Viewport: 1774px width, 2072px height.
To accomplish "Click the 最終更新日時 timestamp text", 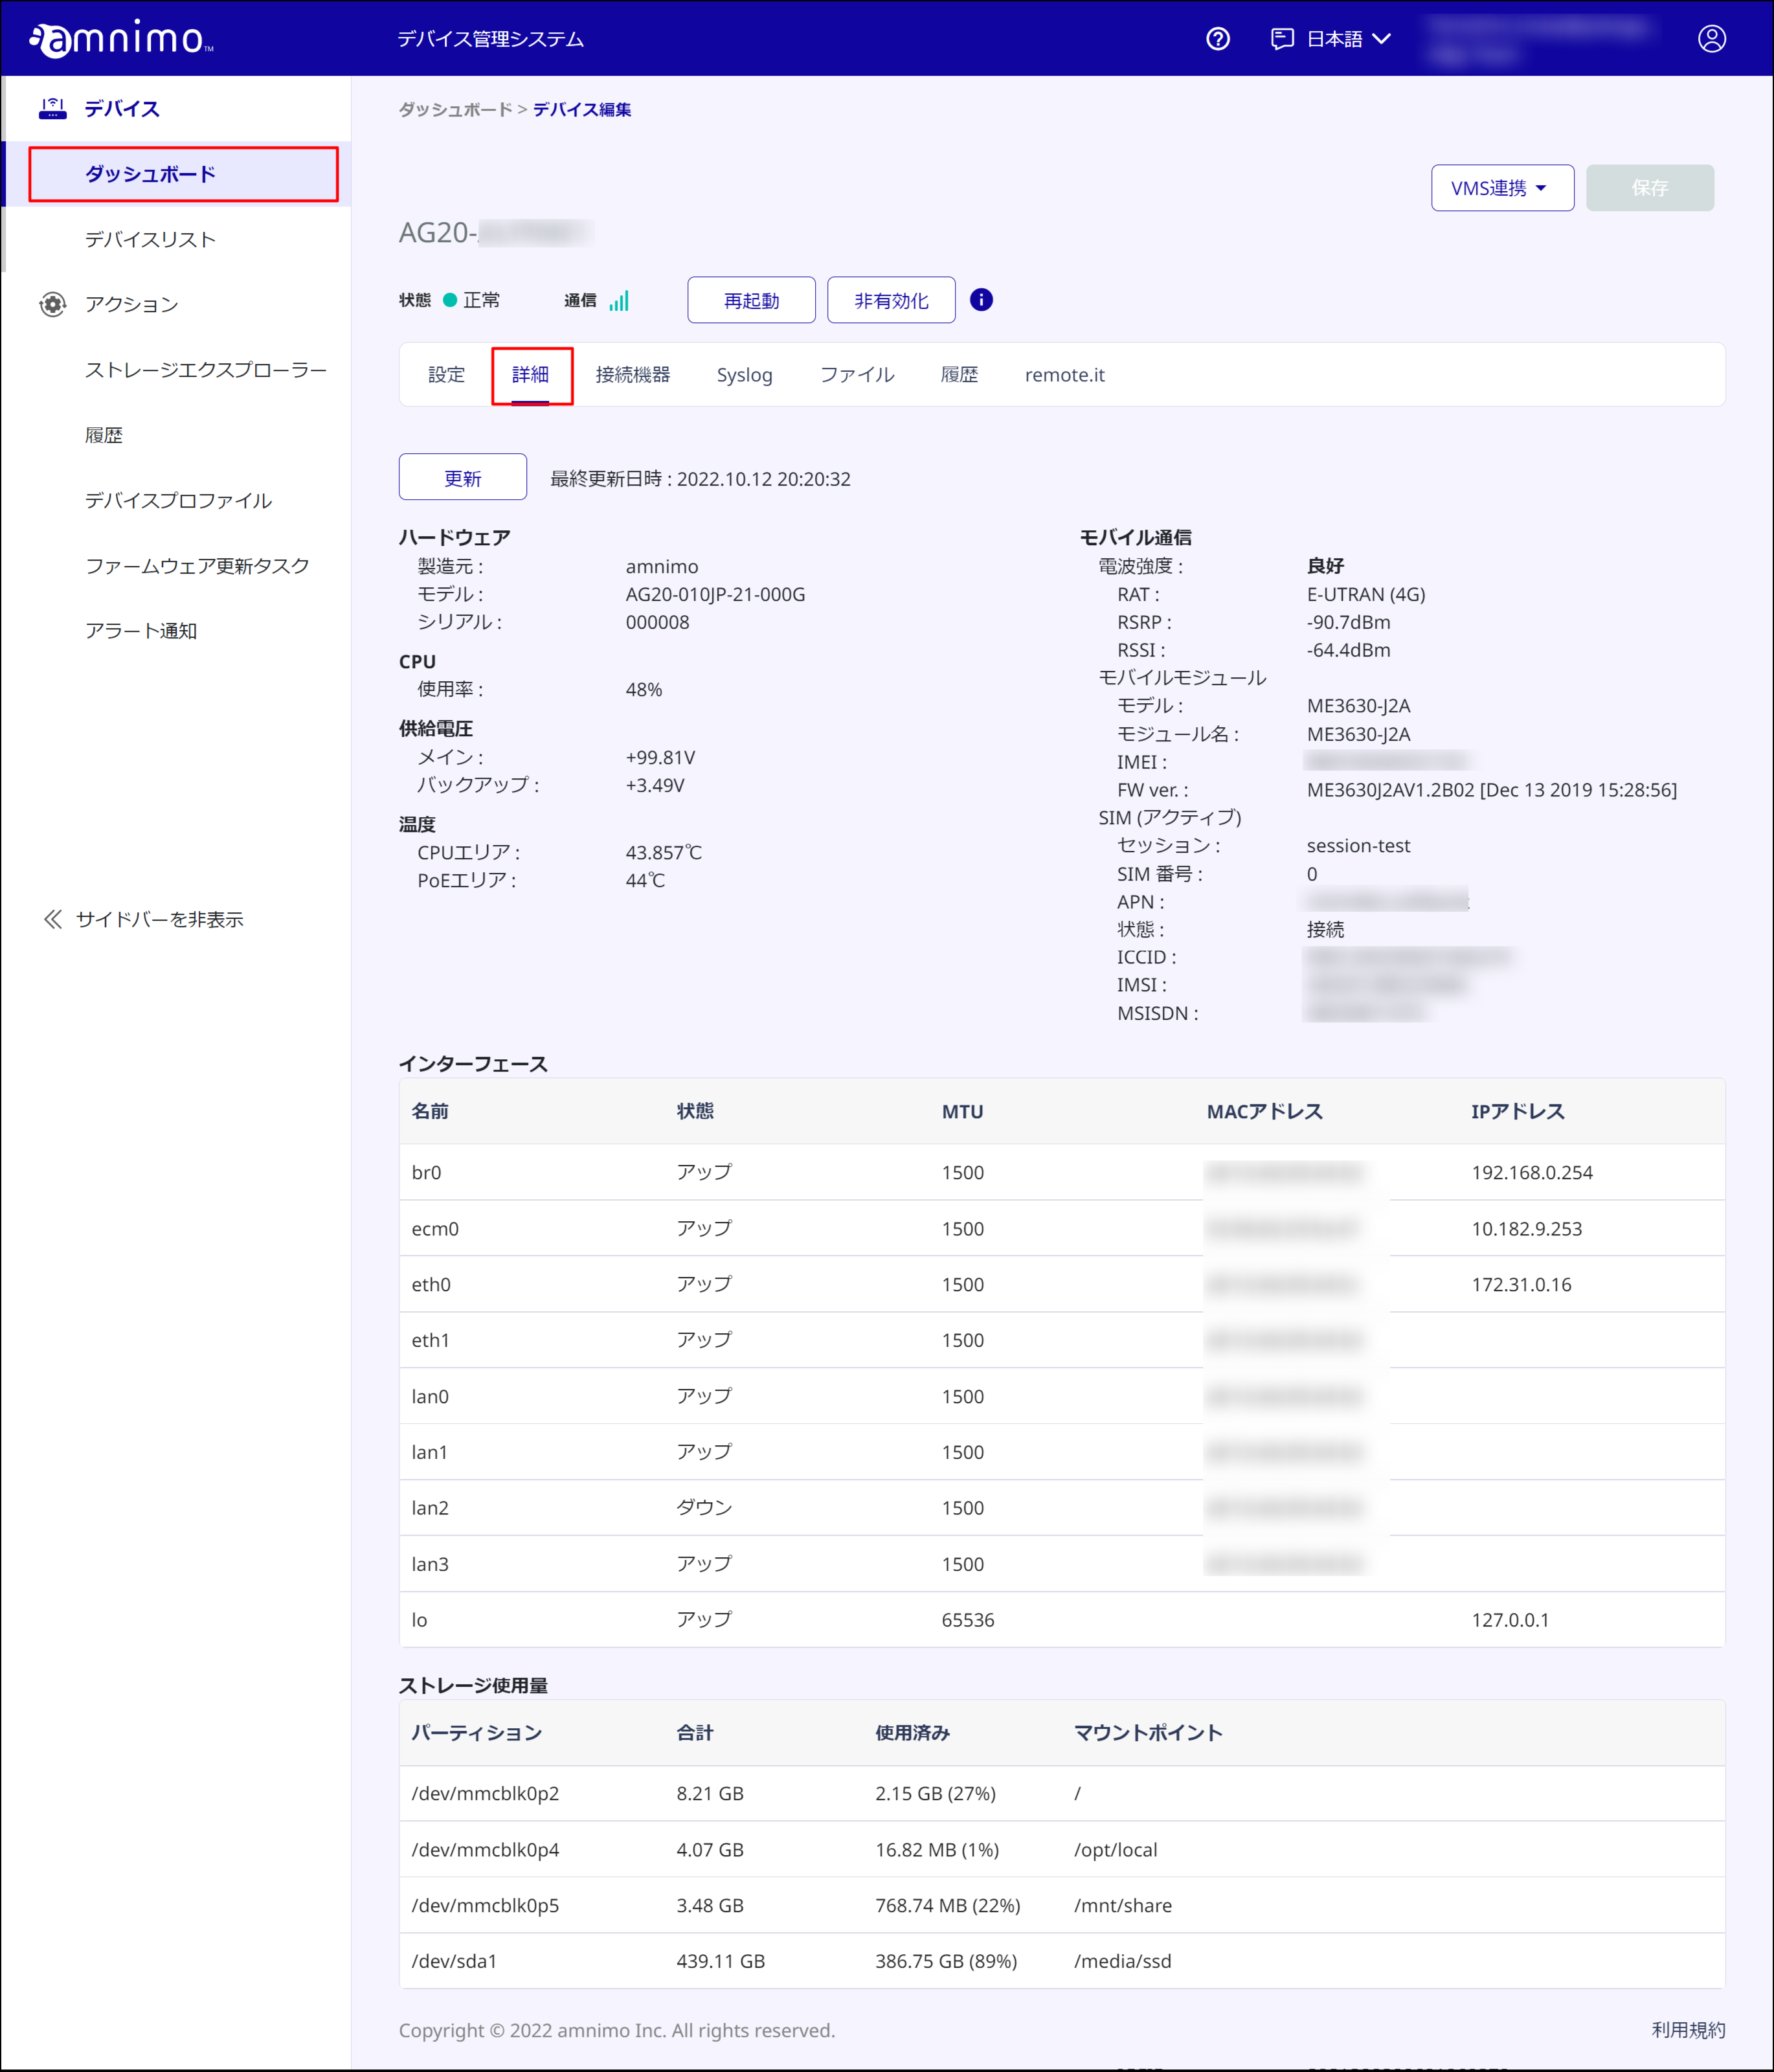I will click(x=700, y=479).
